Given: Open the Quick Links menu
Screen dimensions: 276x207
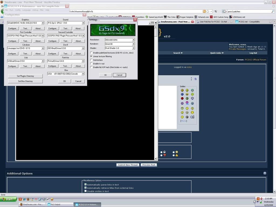Looking at the screenshot, I should point(217,53).
